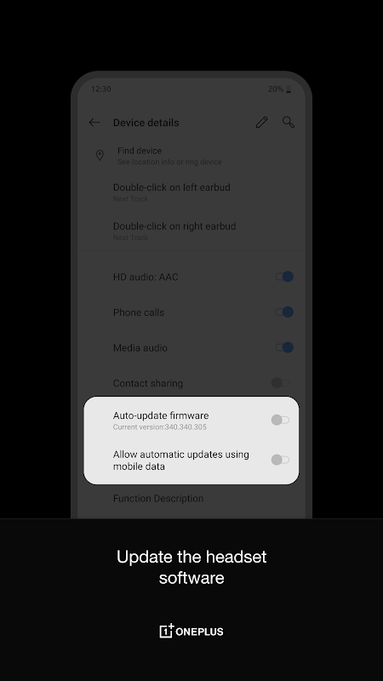383x681 pixels.
Task: Tap the battery icon in status bar
Action: [x=289, y=89]
